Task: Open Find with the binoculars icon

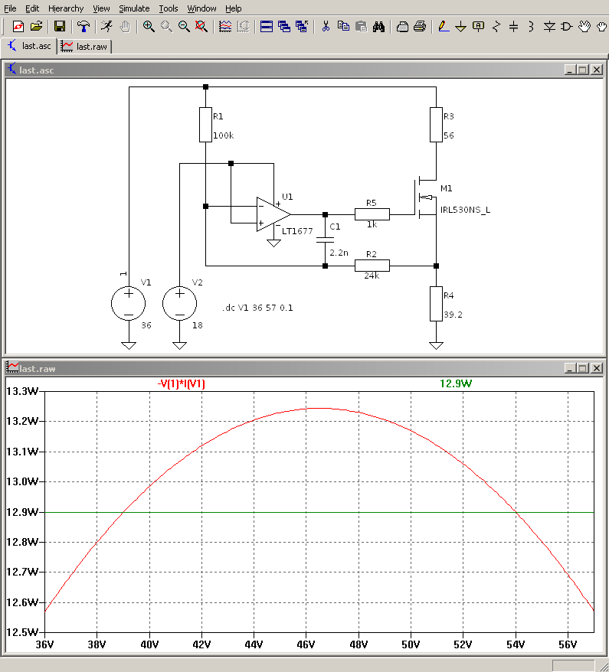Action: 378,27
